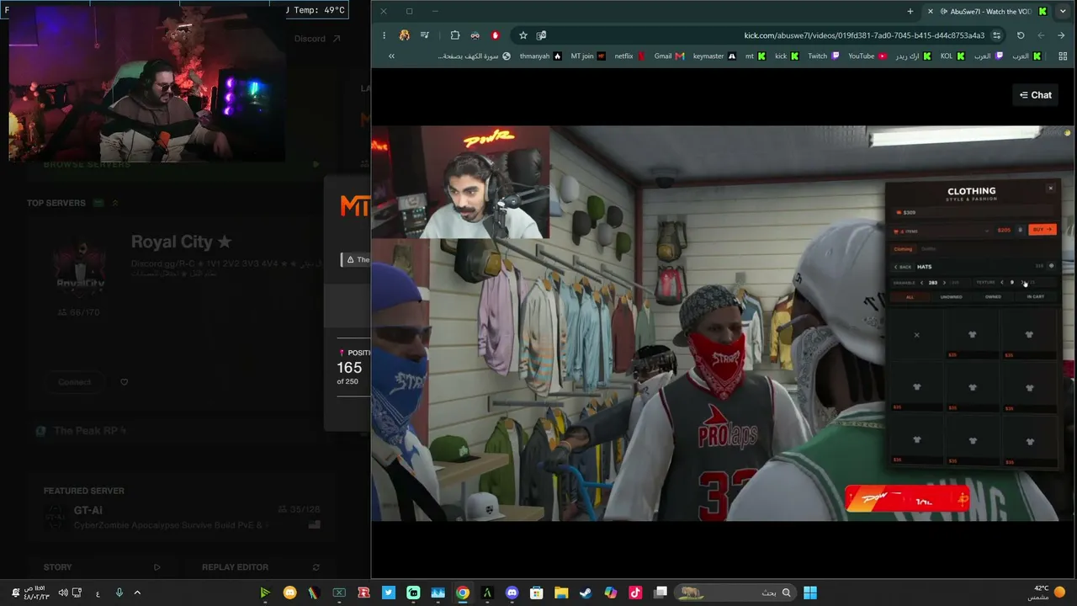Select the AbuSwe7l Watch the VOD tab

click(x=986, y=11)
